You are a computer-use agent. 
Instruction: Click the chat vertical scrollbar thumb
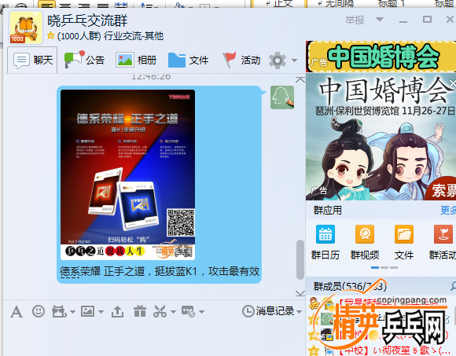point(300,259)
